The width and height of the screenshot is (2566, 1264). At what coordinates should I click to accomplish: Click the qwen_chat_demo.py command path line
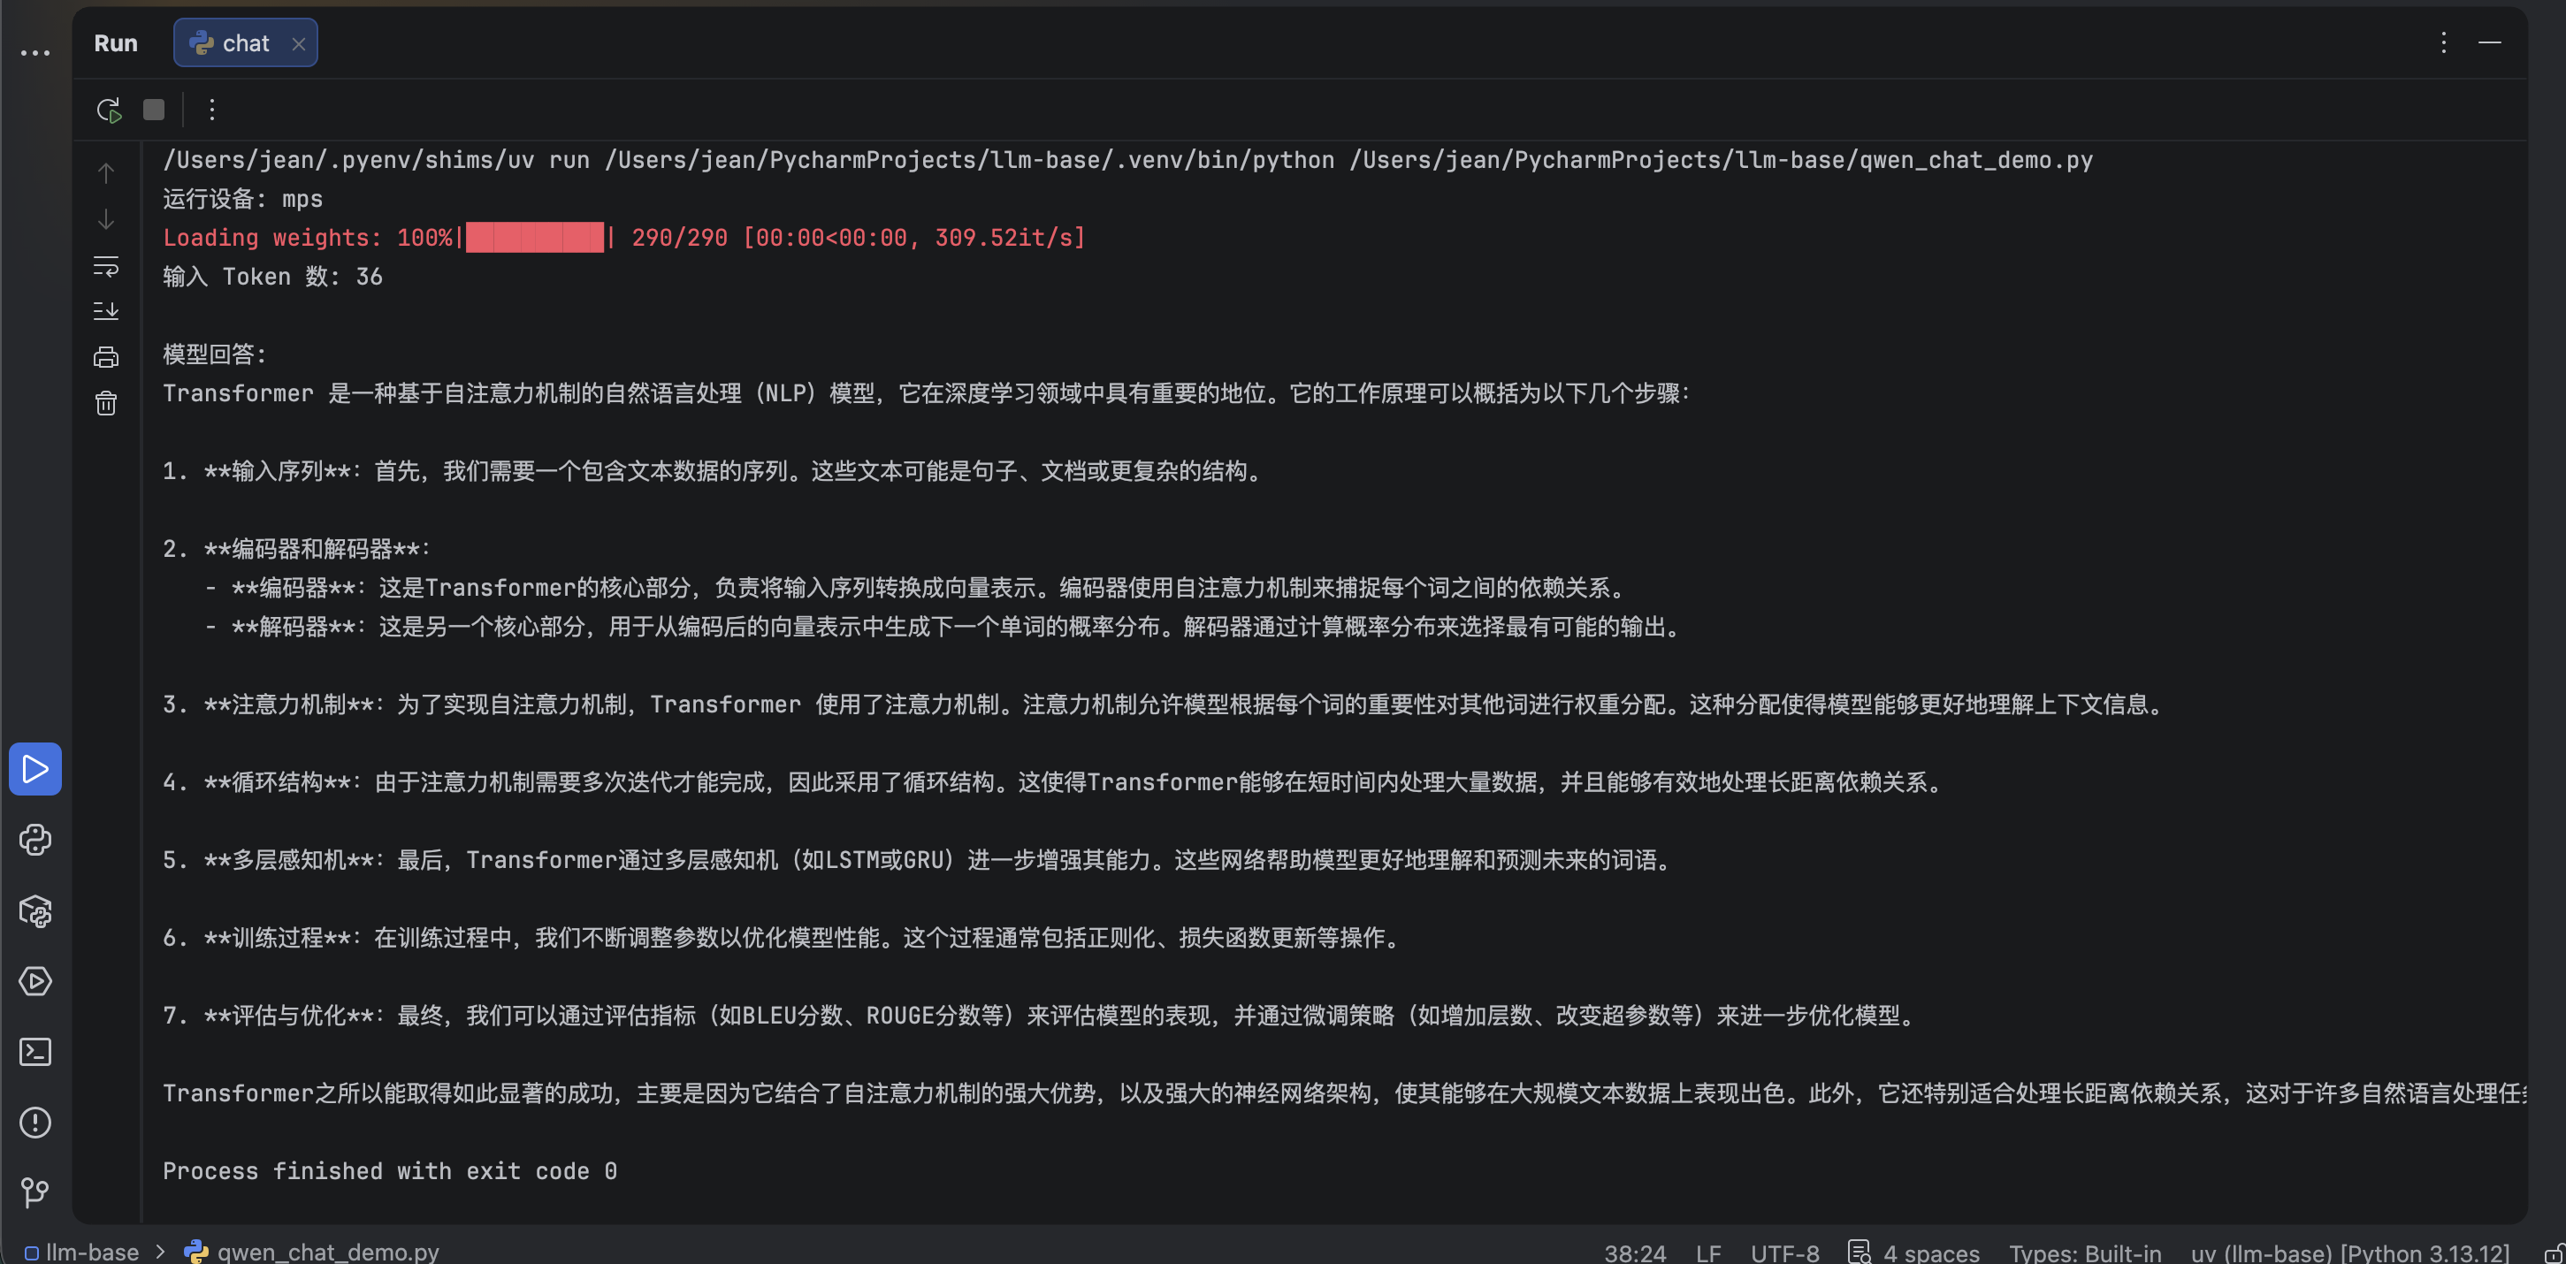tap(1127, 160)
